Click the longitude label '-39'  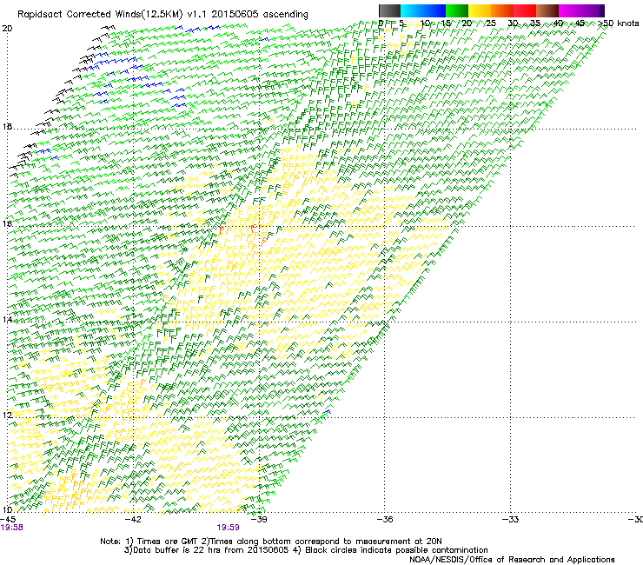[x=259, y=520]
